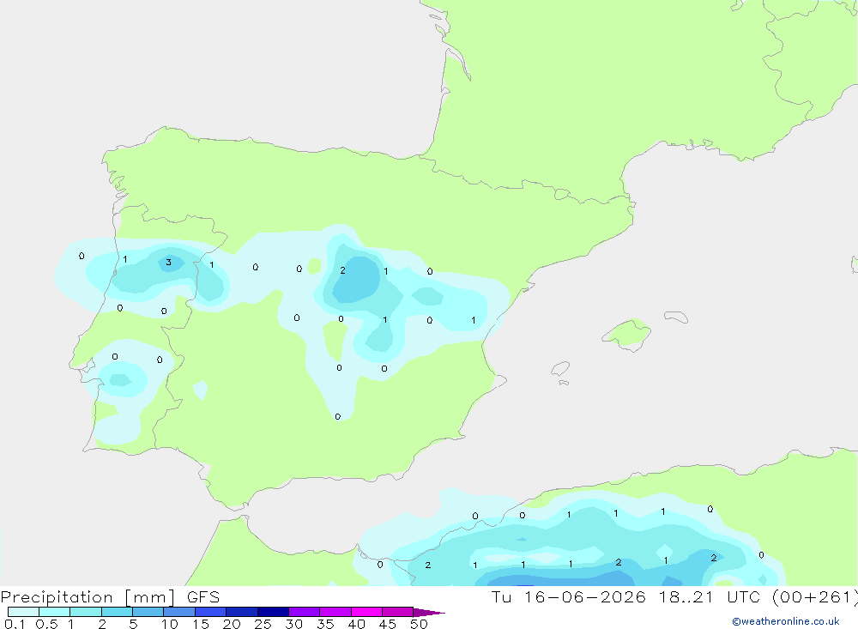Click the "Precipitation [mm]" title text
The height and width of the screenshot is (629, 858).
88,597
